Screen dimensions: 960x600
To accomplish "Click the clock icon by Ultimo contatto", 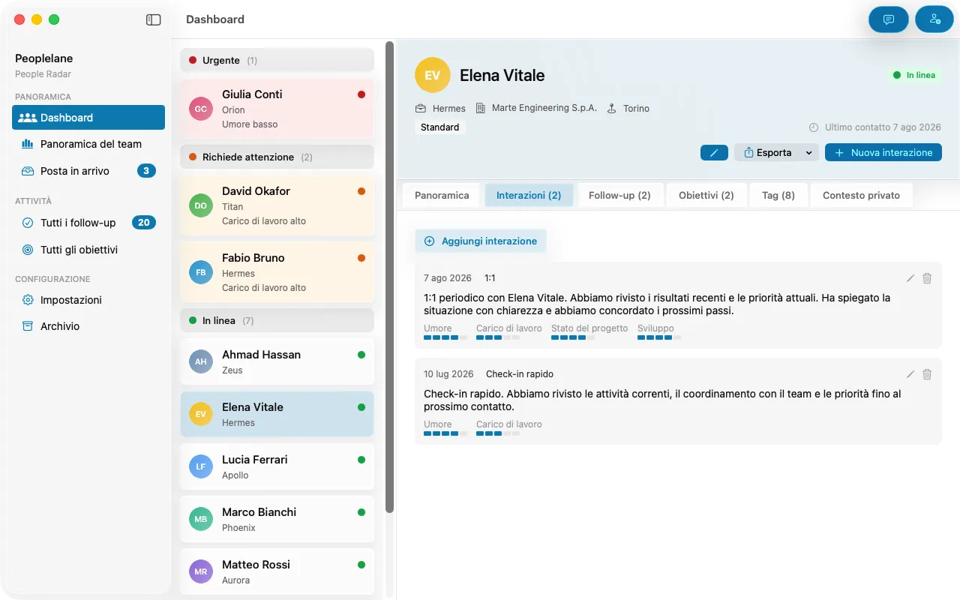I will coord(814,127).
